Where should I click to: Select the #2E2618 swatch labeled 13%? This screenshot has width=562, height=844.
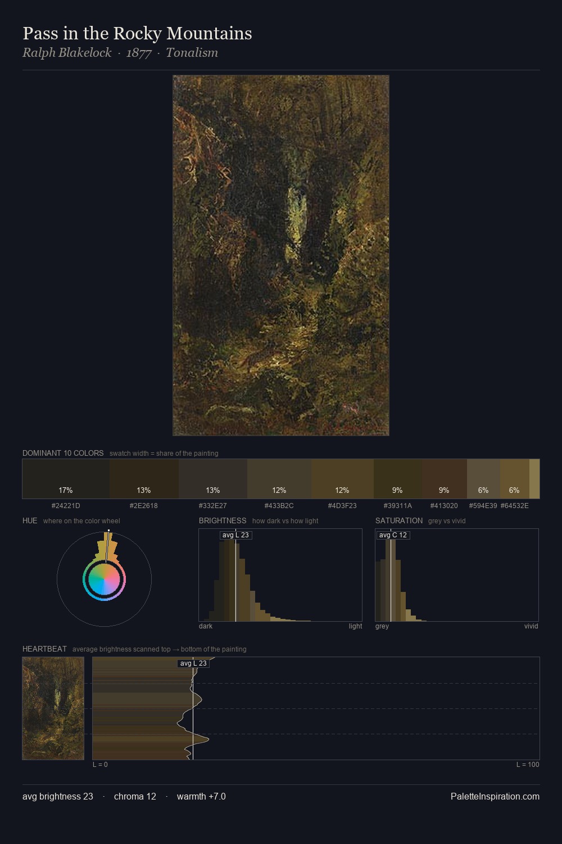pyautogui.click(x=144, y=479)
